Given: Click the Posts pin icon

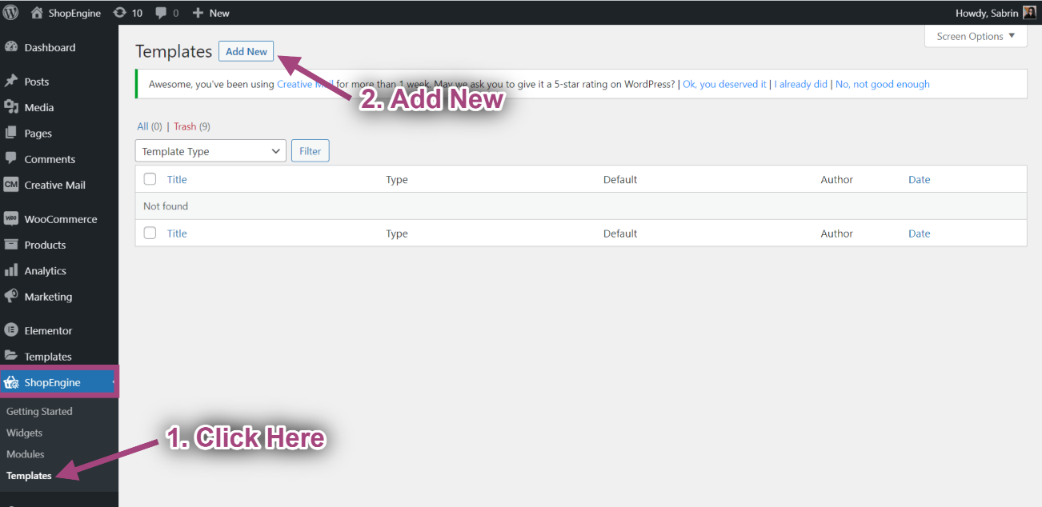Looking at the screenshot, I should click(11, 82).
